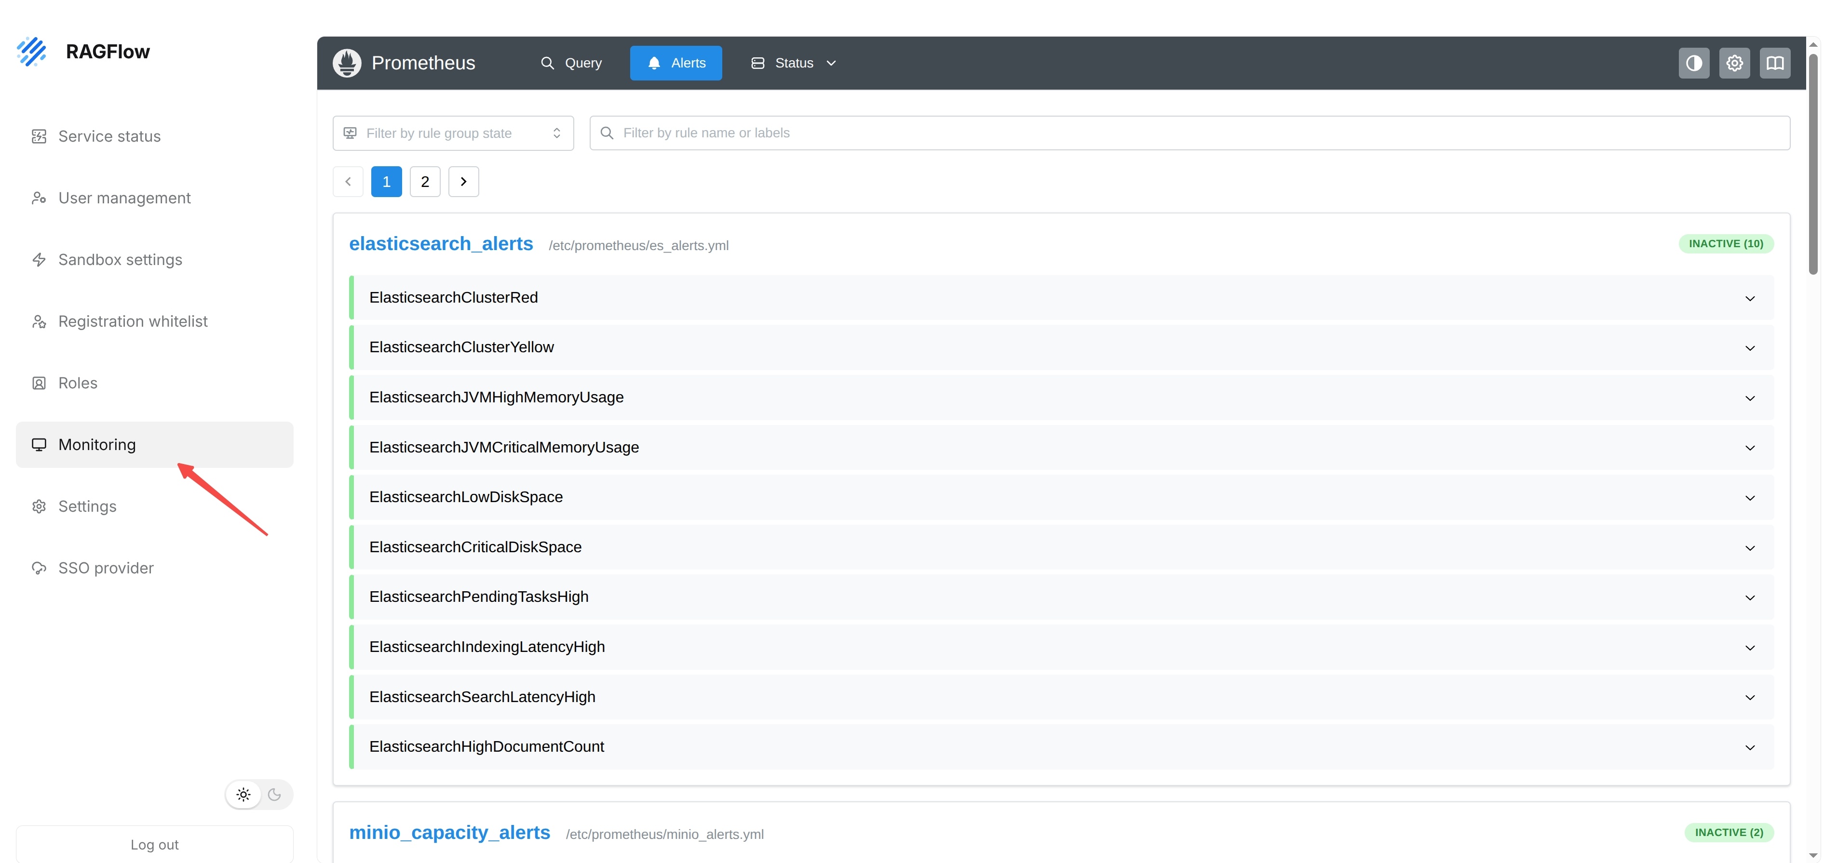Image resolution: width=1824 pixels, height=863 pixels.
Task: Expand the ElasticsearchSearchLatencyHigh rule
Action: coord(1061,697)
